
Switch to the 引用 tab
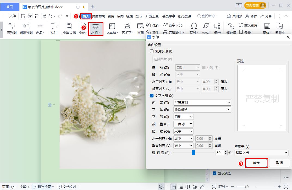(111, 16)
